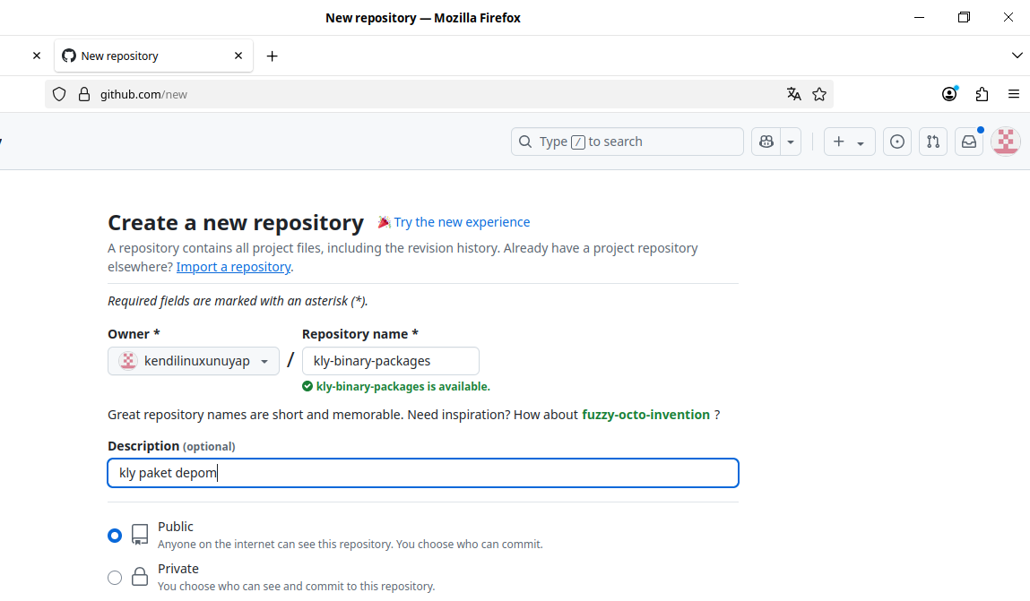The image size is (1030, 601).
Task: Bookmark this page with star icon
Action: pos(818,94)
